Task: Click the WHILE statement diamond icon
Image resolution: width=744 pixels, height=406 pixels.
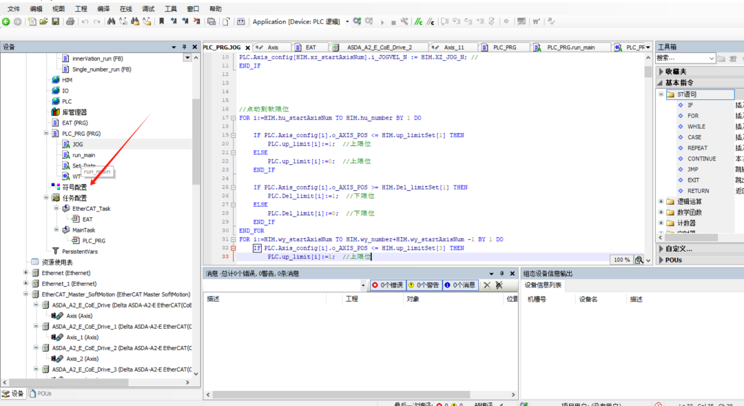Action: coord(681,126)
